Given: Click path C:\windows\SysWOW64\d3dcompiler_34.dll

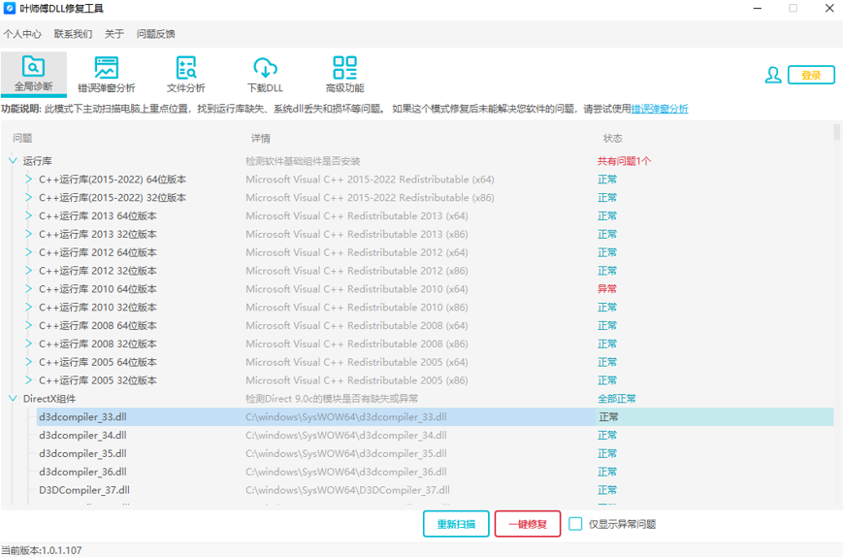Looking at the screenshot, I should tap(346, 435).
